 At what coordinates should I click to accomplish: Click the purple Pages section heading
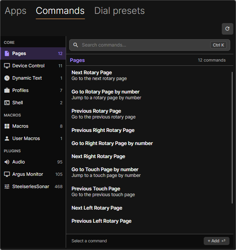click(77, 60)
